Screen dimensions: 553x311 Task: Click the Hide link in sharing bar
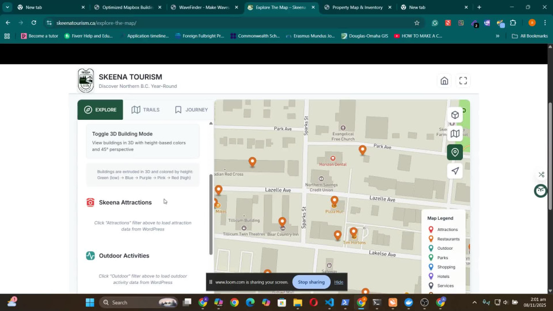click(x=338, y=282)
